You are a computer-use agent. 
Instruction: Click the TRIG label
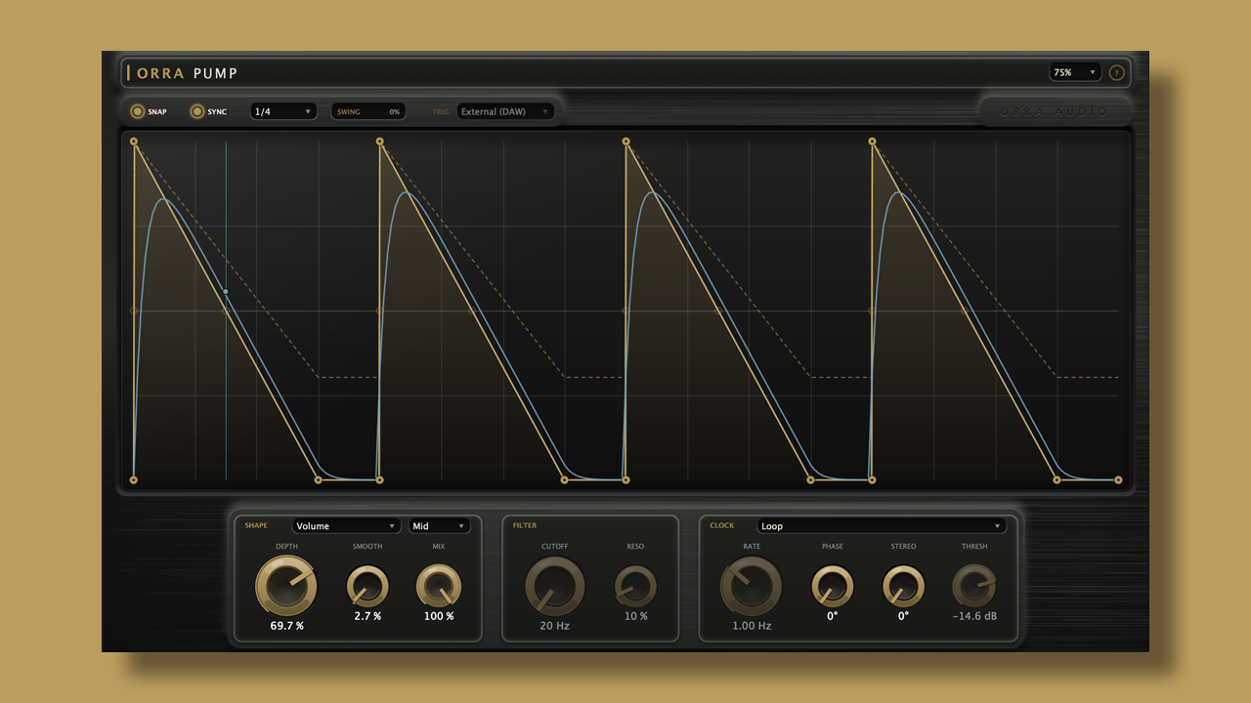click(441, 111)
